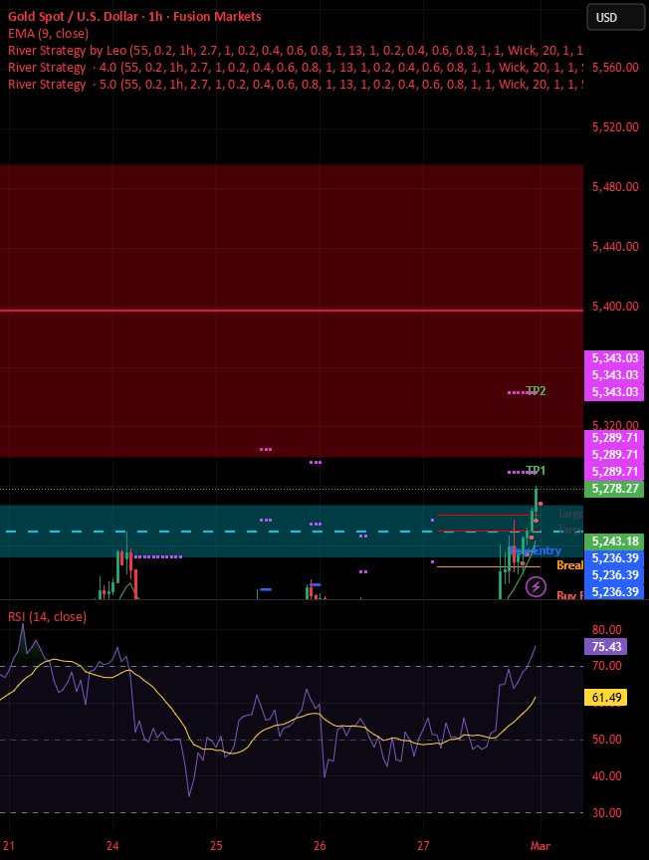
Task: Select the River Strategy by Leo legend
Action: click(x=296, y=51)
